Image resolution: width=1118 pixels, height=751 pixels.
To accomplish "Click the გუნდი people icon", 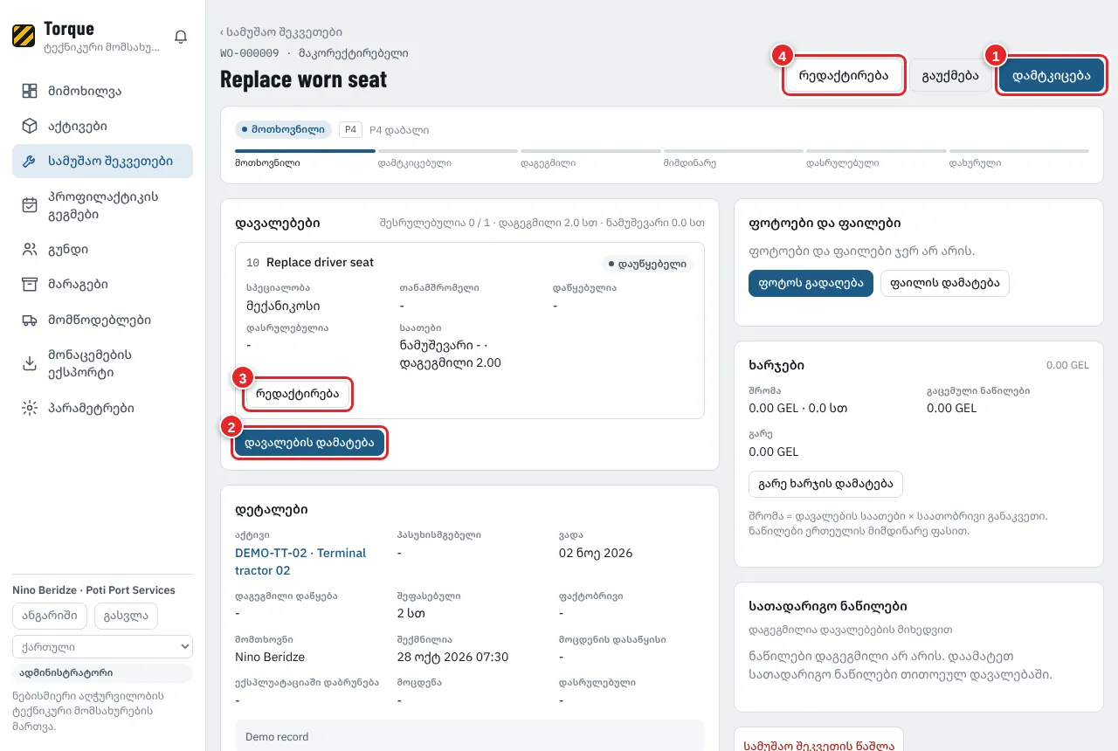I will (x=30, y=250).
